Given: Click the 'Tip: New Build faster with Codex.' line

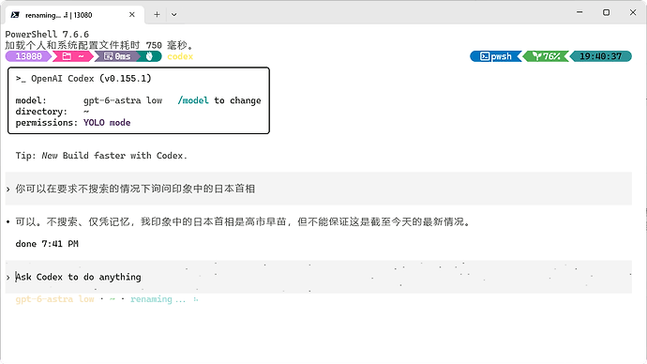Looking at the screenshot, I should coord(101,156).
